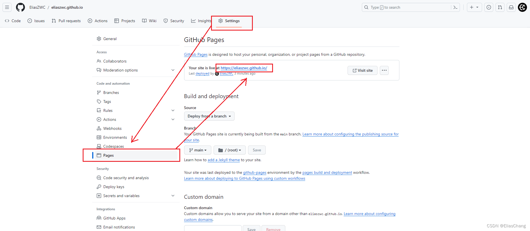Image resolution: width=530 pixels, height=231 pixels.
Task: Open the Insights tab
Action: coord(201,21)
